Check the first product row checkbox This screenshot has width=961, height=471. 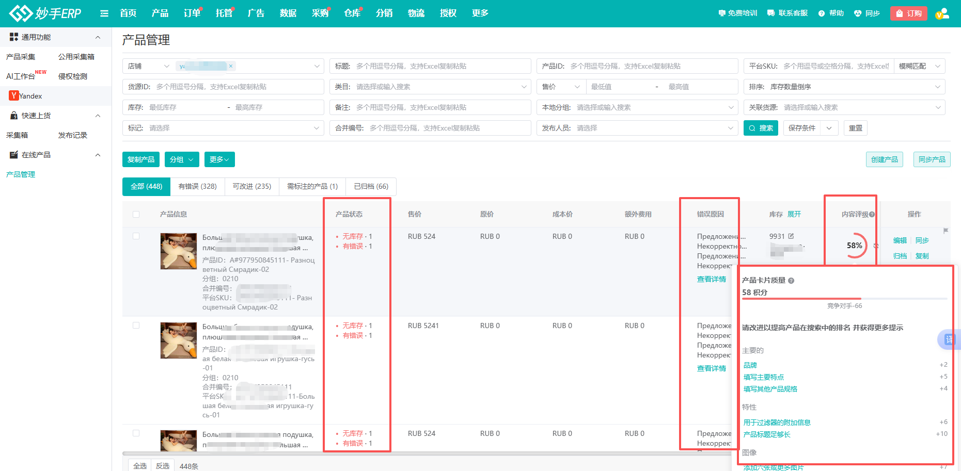(136, 236)
